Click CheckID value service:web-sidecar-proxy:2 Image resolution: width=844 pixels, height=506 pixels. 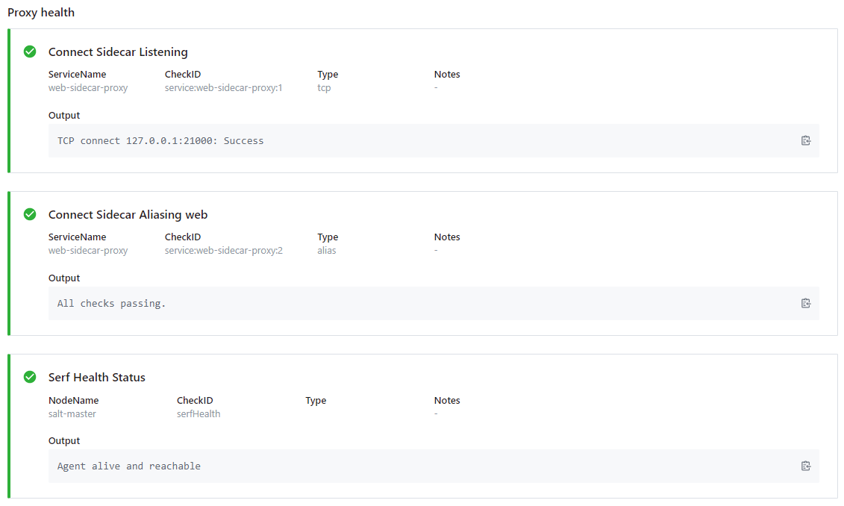point(223,250)
